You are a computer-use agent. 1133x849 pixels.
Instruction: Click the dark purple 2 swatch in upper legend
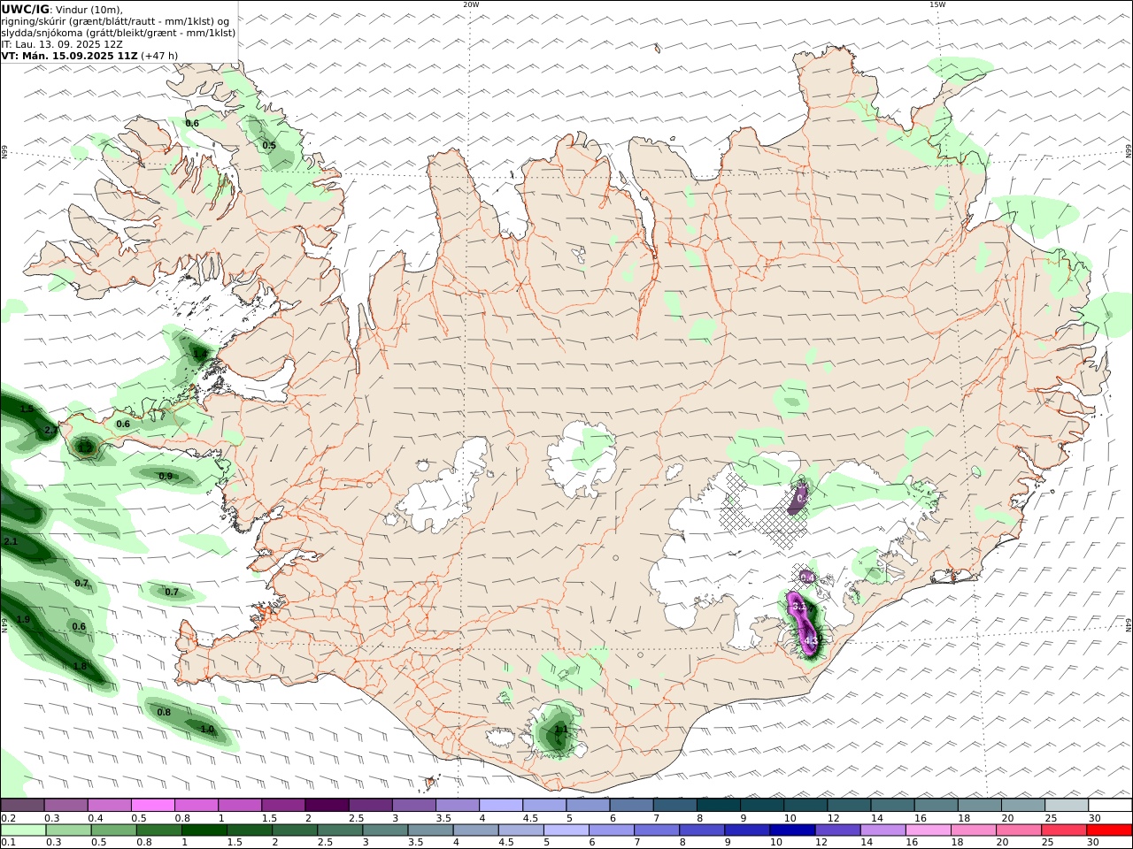[327, 805]
